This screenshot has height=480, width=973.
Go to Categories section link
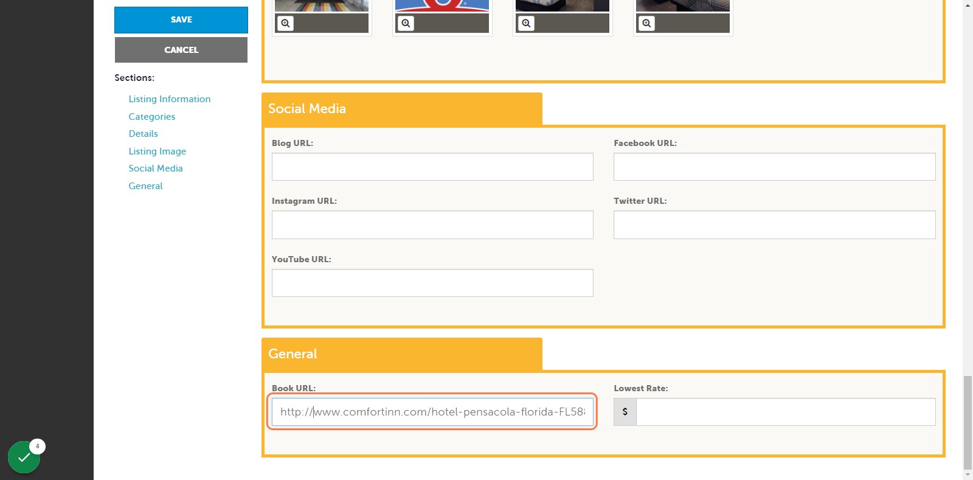(152, 117)
